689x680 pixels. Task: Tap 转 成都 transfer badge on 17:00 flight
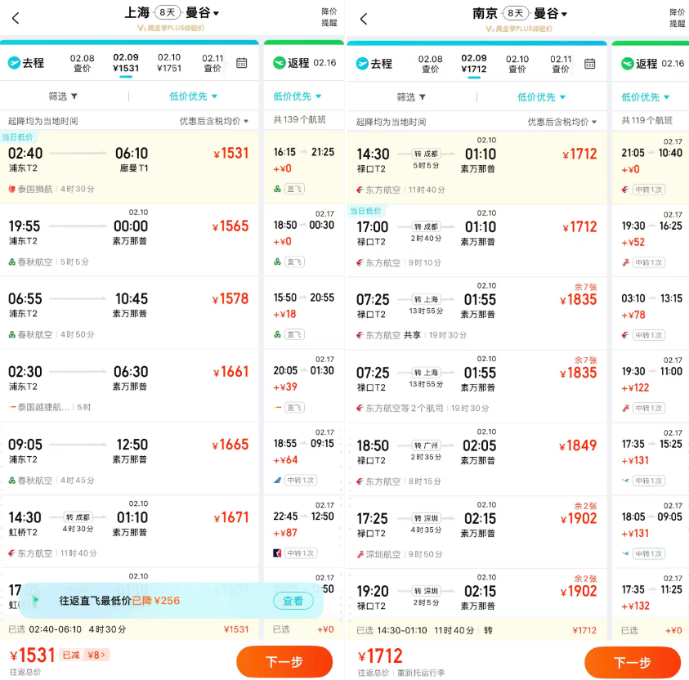click(x=426, y=226)
